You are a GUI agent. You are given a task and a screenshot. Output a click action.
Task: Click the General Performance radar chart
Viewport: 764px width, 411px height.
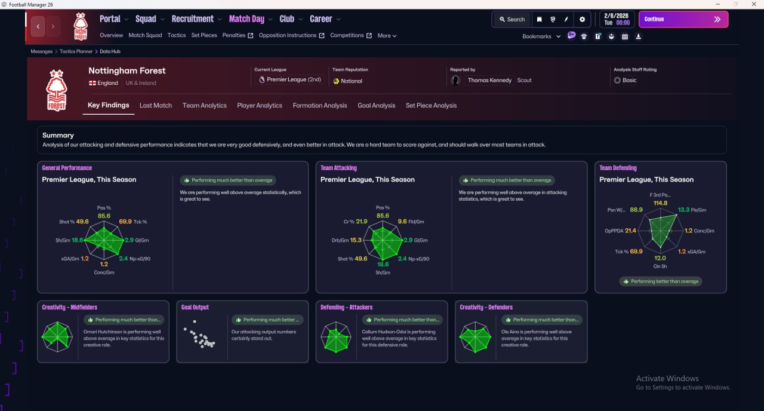pos(104,240)
